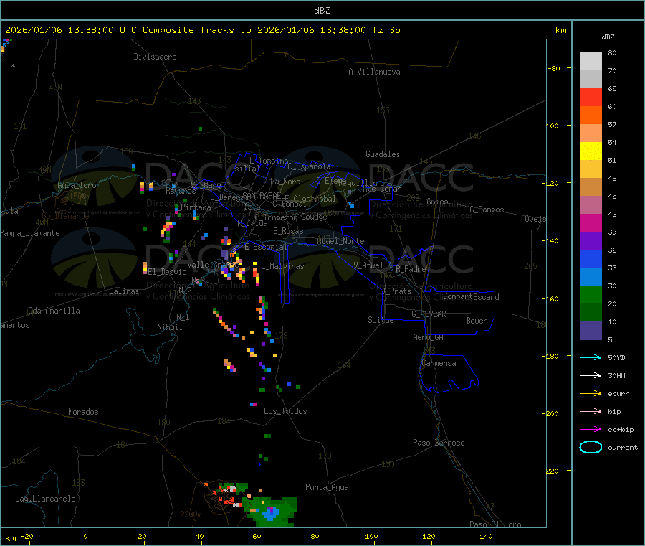This screenshot has width=645, height=546.
Task: Click the Bowen map label
Action: [x=477, y=321]
